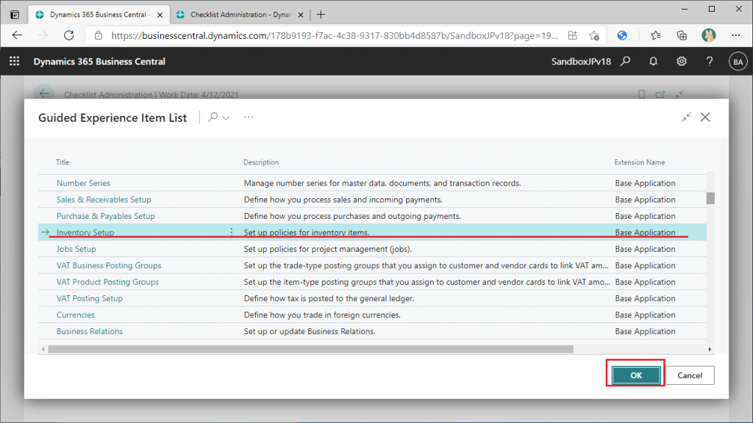This screenshot has height=423, width=753.
Task: Close the Guided Experience Item List dialog
Action: pyautogui.click(x=705, y=117)
